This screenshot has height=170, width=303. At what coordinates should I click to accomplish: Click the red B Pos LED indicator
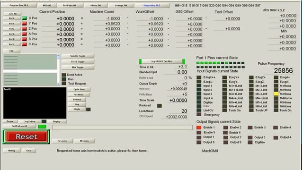pos(24,39)
